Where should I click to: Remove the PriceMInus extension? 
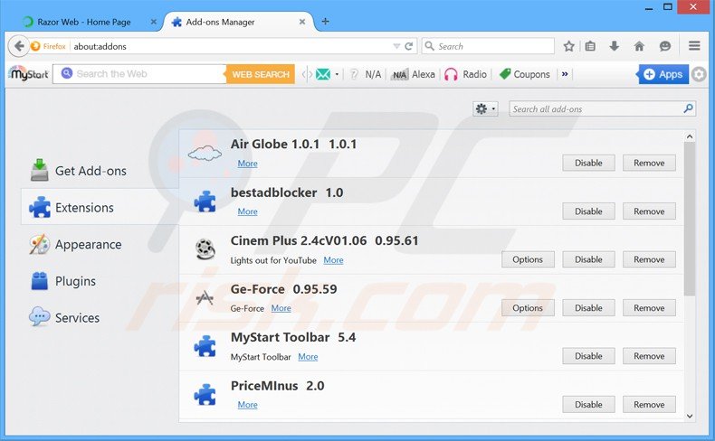(x=649, y=405)
